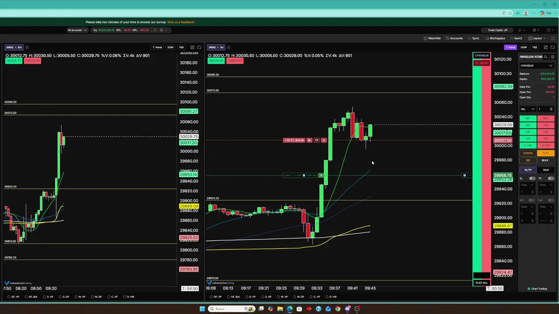
Task: Select D. VP on the 5m chart
Action: 48,297
